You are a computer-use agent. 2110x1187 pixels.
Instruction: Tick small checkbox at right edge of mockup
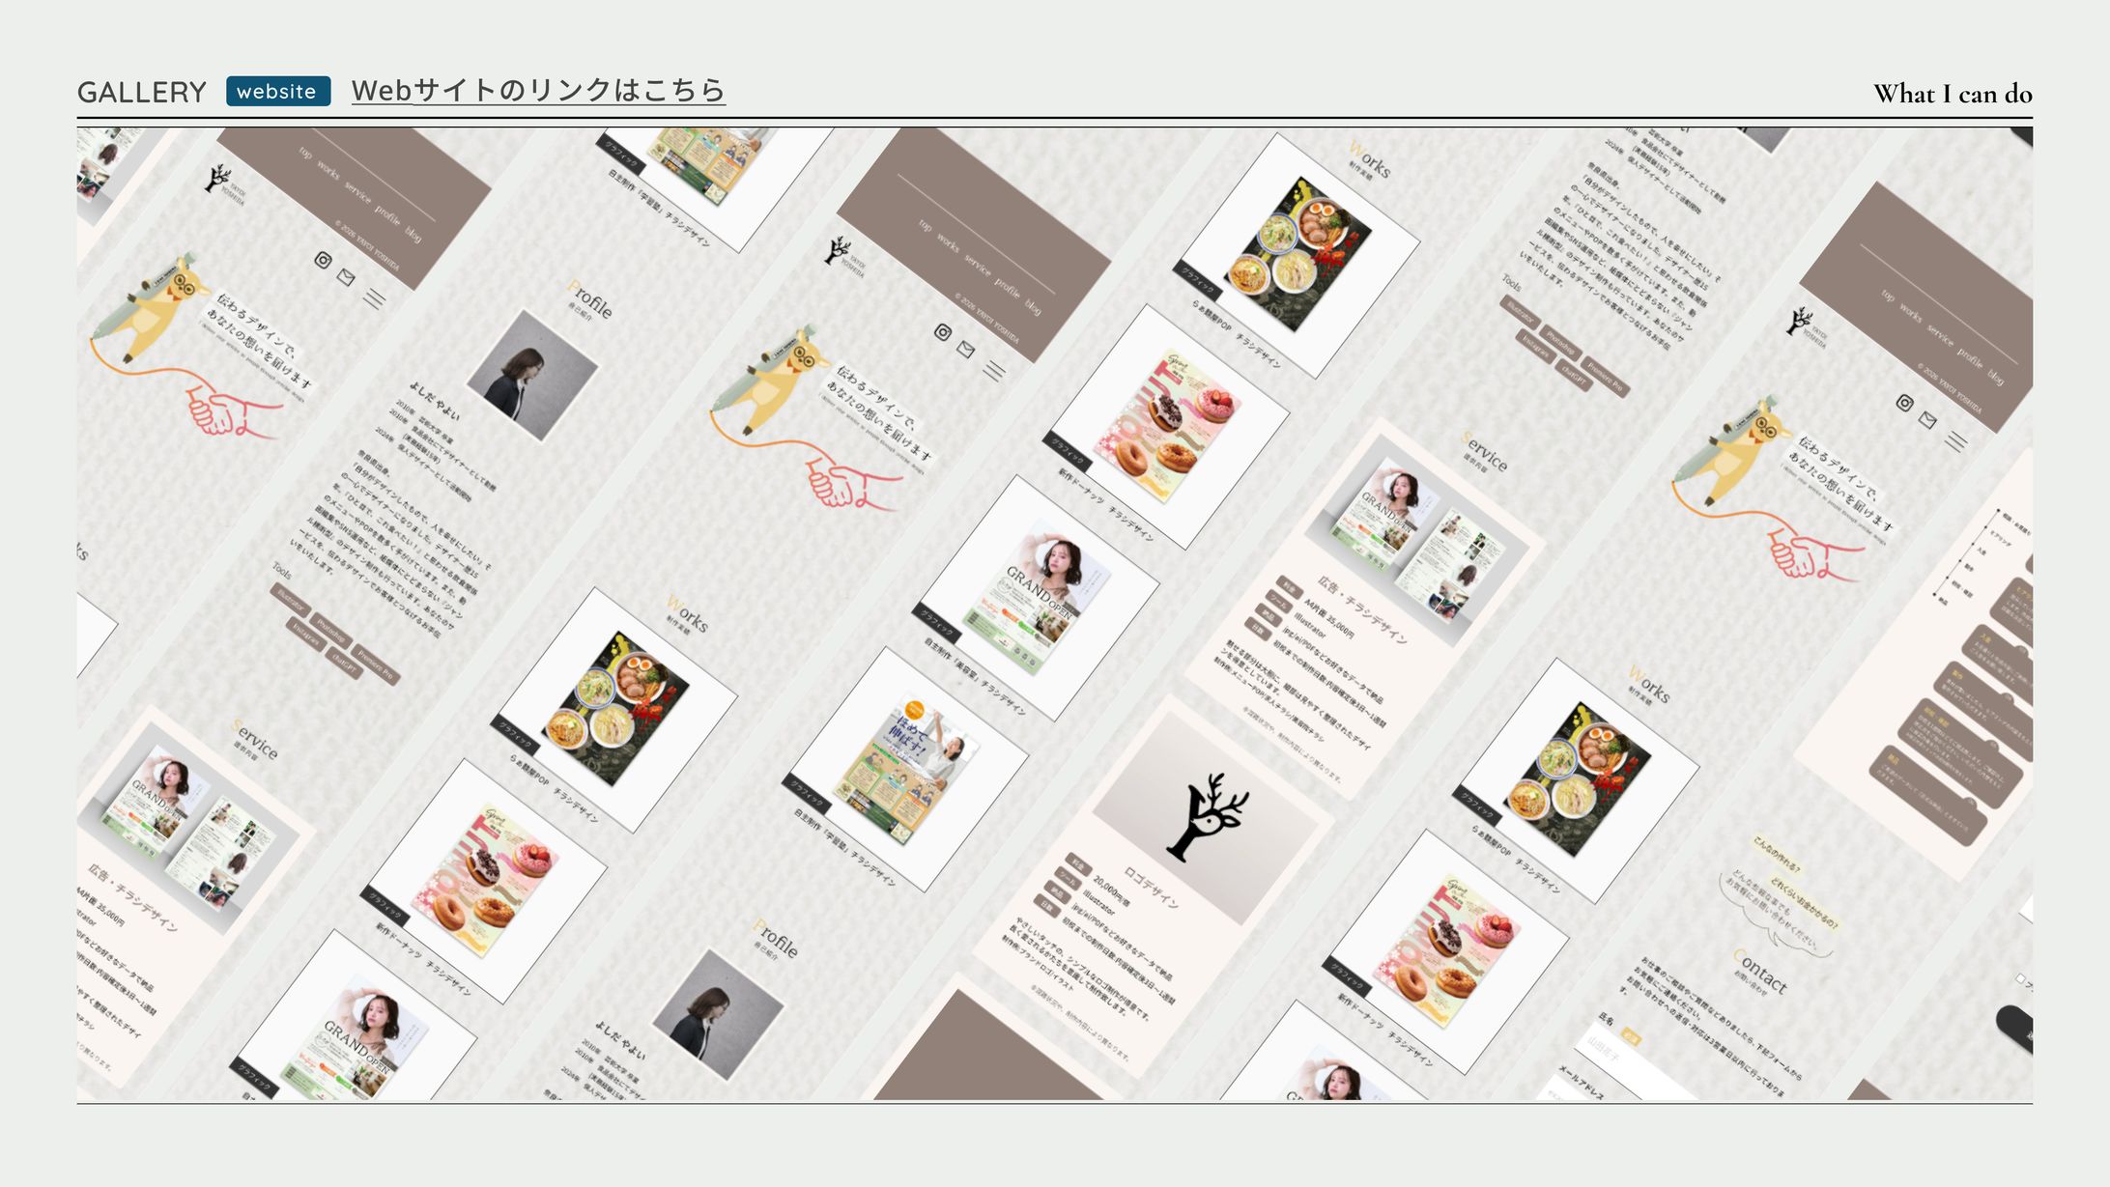2019,979
